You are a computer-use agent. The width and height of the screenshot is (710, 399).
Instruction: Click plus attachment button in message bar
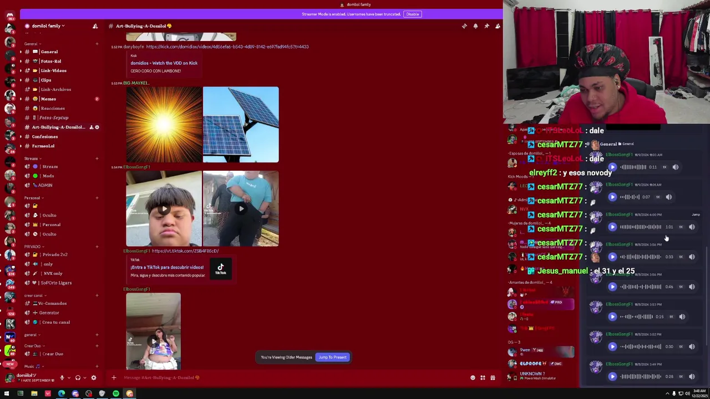pyautogui.click(x=114, y=378)
